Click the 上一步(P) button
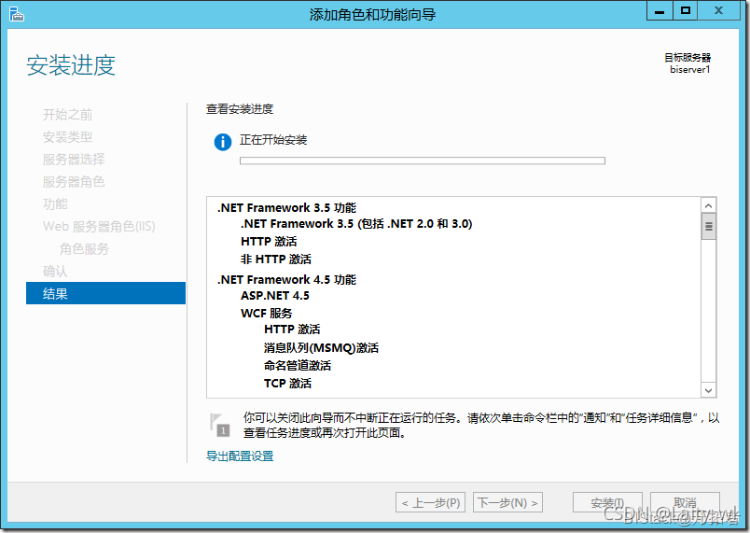 pyautogui.click(x=430, y=502)
